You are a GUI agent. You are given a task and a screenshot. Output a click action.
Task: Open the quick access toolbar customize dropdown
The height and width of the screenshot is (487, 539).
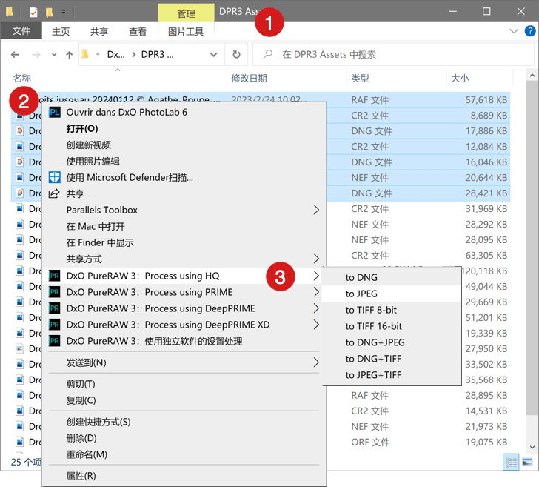64,13
